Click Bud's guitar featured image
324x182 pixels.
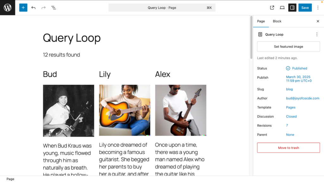pos(69,111)
